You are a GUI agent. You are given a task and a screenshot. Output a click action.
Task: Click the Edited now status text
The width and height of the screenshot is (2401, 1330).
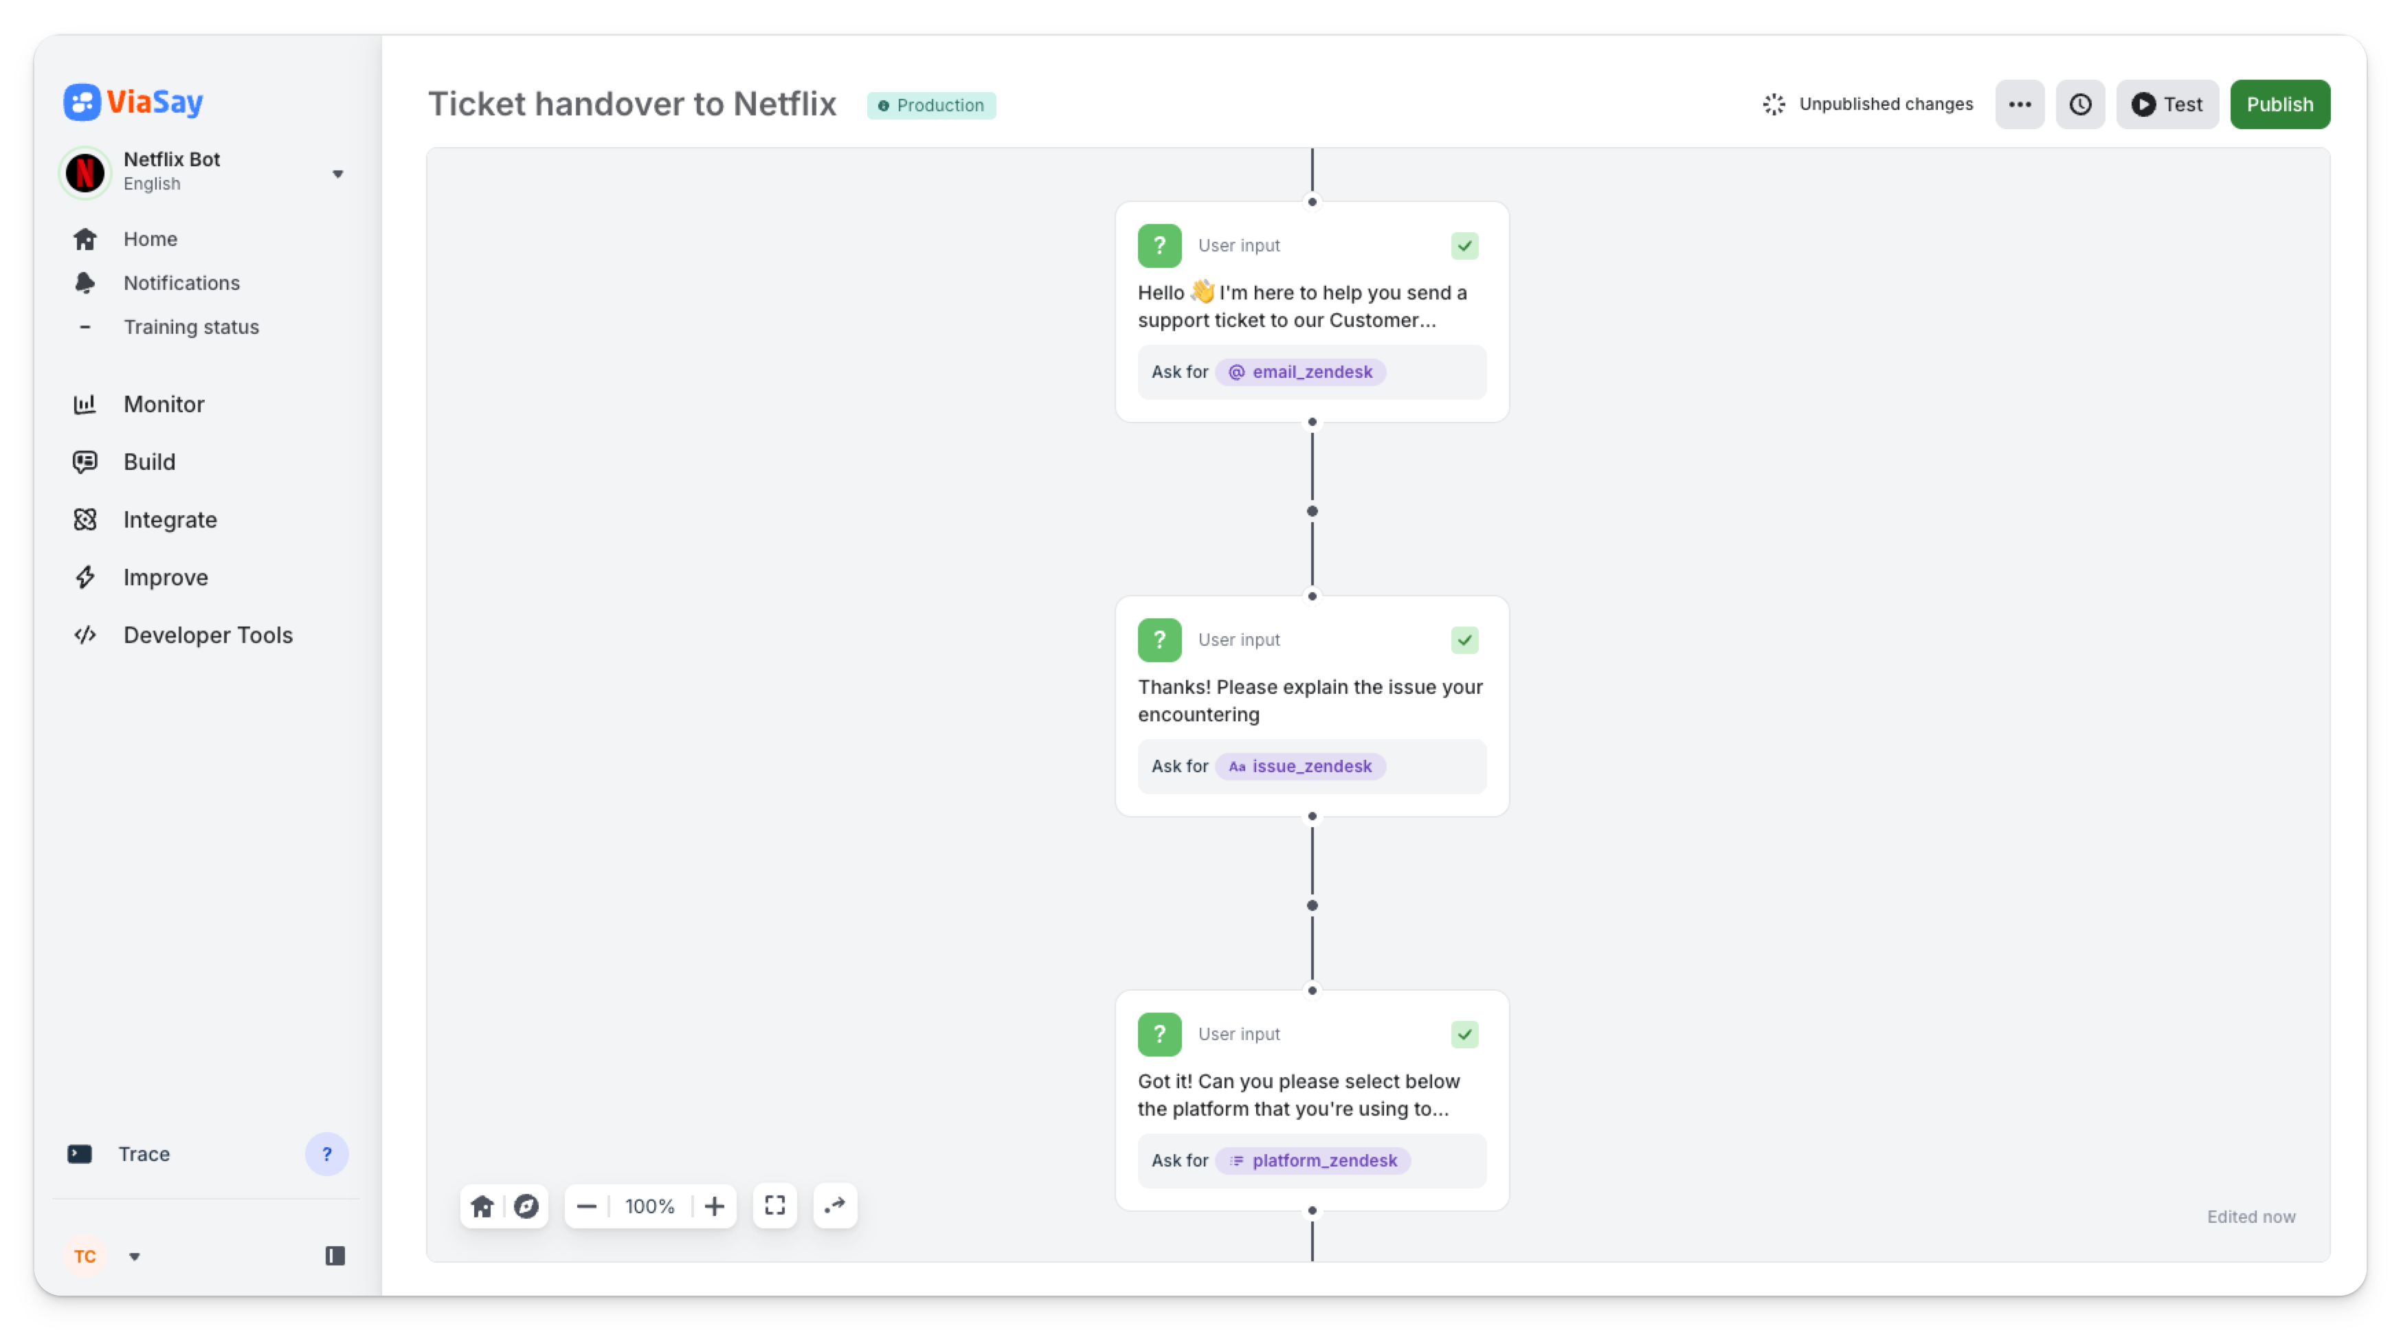pos(2251,1216)
